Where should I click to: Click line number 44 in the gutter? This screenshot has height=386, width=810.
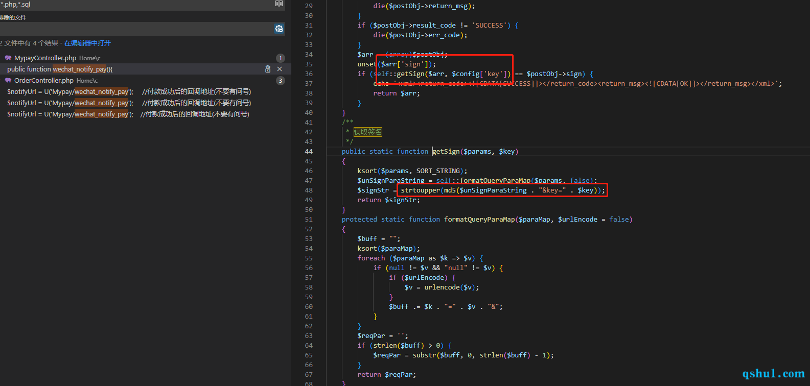pyautogui.click(x=309, y=152)
